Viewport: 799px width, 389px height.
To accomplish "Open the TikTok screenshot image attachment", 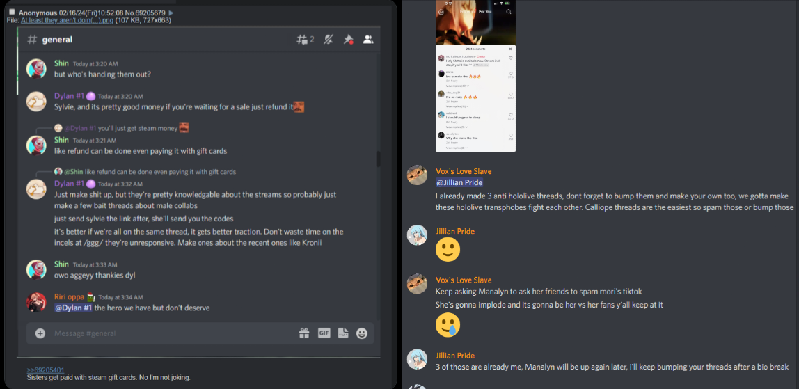I will point(475,75).
